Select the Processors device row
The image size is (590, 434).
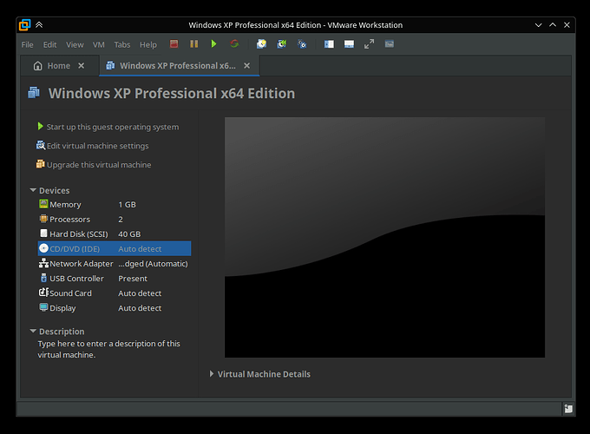point(115,219)
